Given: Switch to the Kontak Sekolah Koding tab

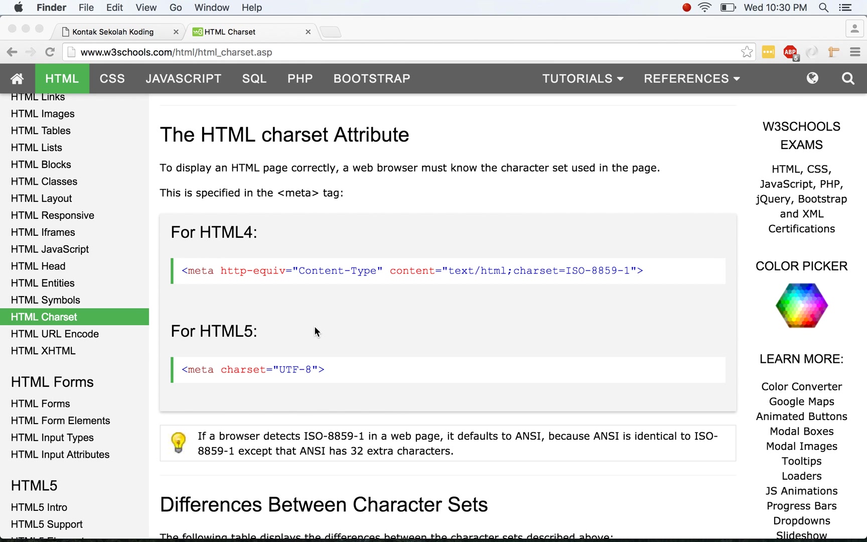Looking at the screenshot, I should 118,32.
